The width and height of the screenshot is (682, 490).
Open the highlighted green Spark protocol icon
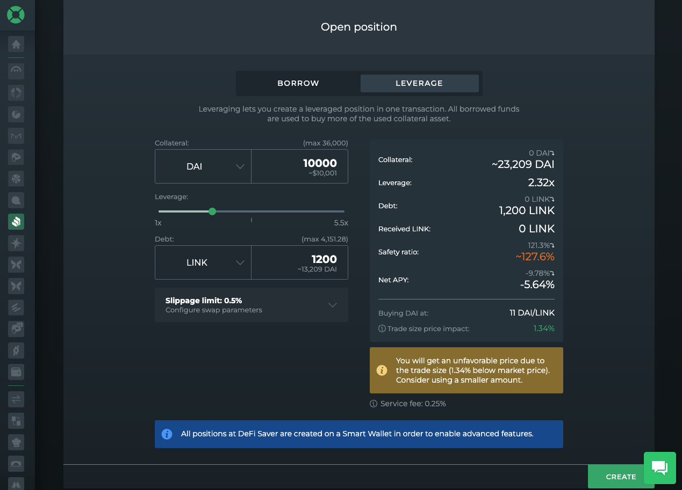coord(16,221)
